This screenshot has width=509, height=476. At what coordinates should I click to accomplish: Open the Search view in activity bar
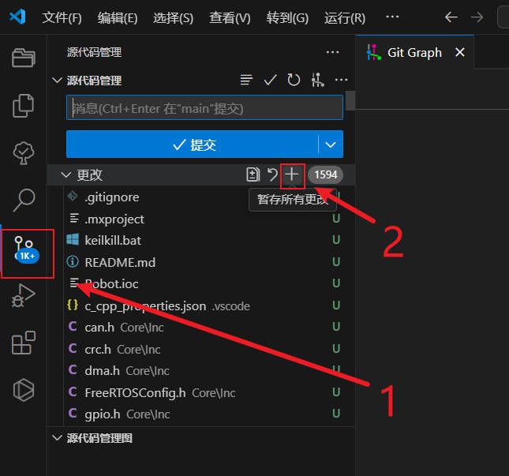(24, 200)
